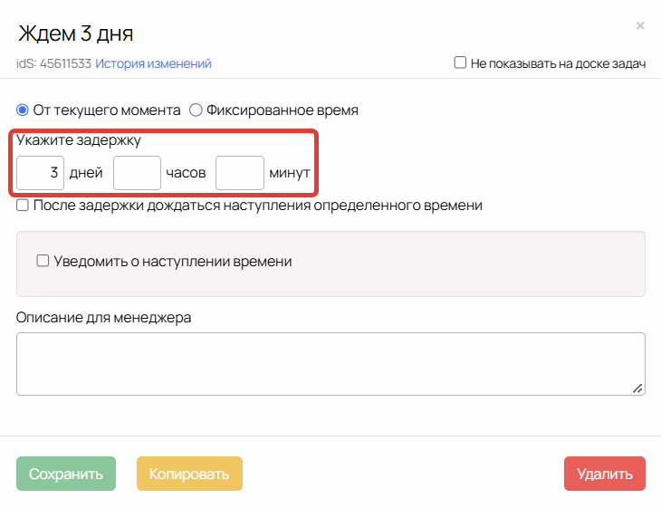Viewport: 661px width, 508px height.
Task: Click the часов delay input field
Action: pos(137,173)
